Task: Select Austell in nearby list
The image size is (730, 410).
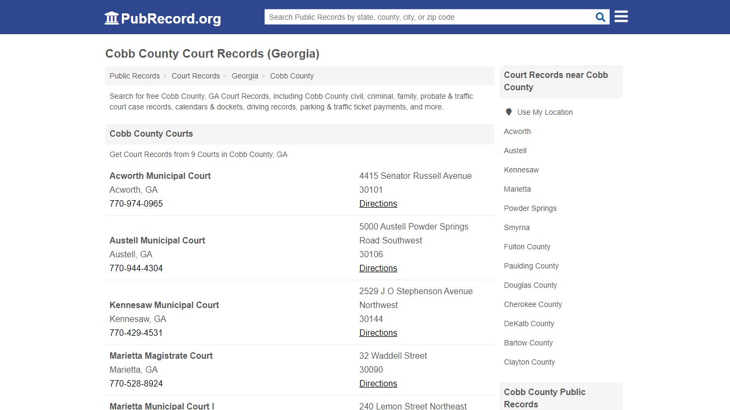Action: tap(515, 151)
